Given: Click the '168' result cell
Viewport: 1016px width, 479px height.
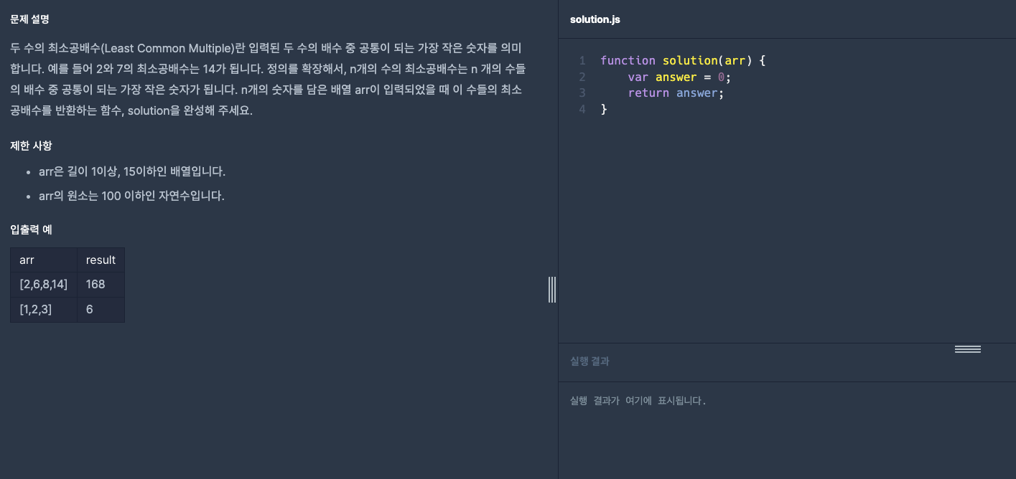Looking at the screenshot, I should tap(101, 285).
